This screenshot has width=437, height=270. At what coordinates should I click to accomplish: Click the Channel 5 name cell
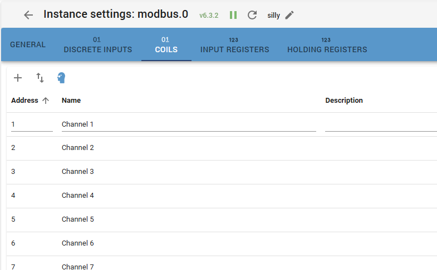click(77, 219)
